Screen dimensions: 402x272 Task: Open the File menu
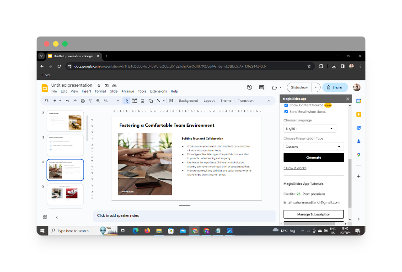click(54, 91)
